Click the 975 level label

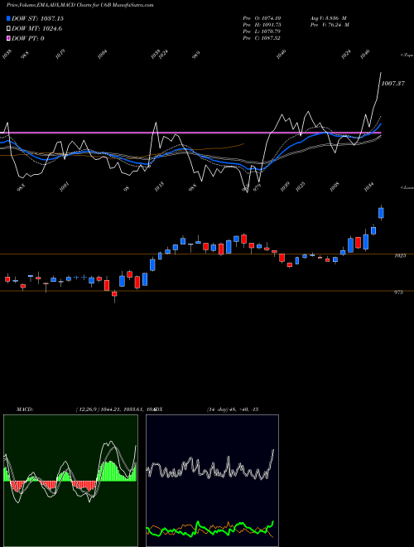tap(398, 293)
